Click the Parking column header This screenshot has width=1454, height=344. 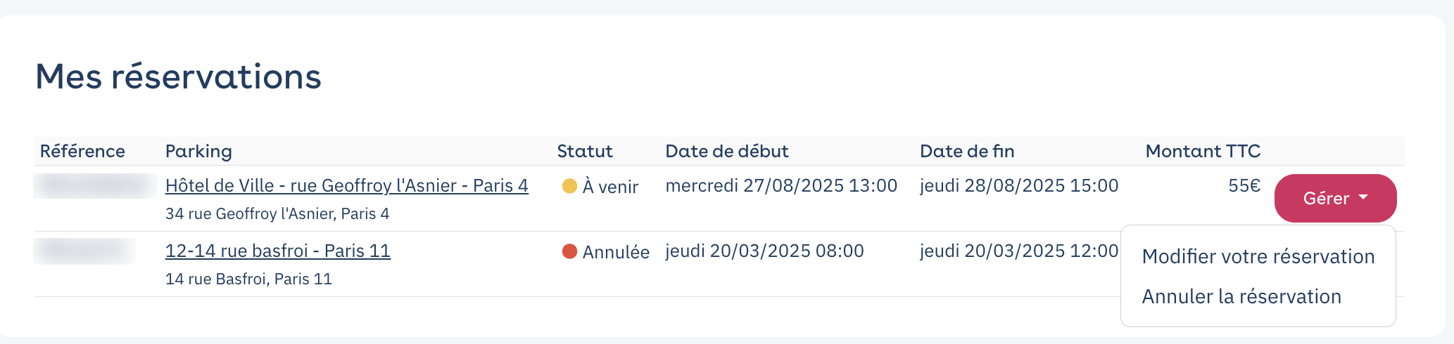coord(198,152)
